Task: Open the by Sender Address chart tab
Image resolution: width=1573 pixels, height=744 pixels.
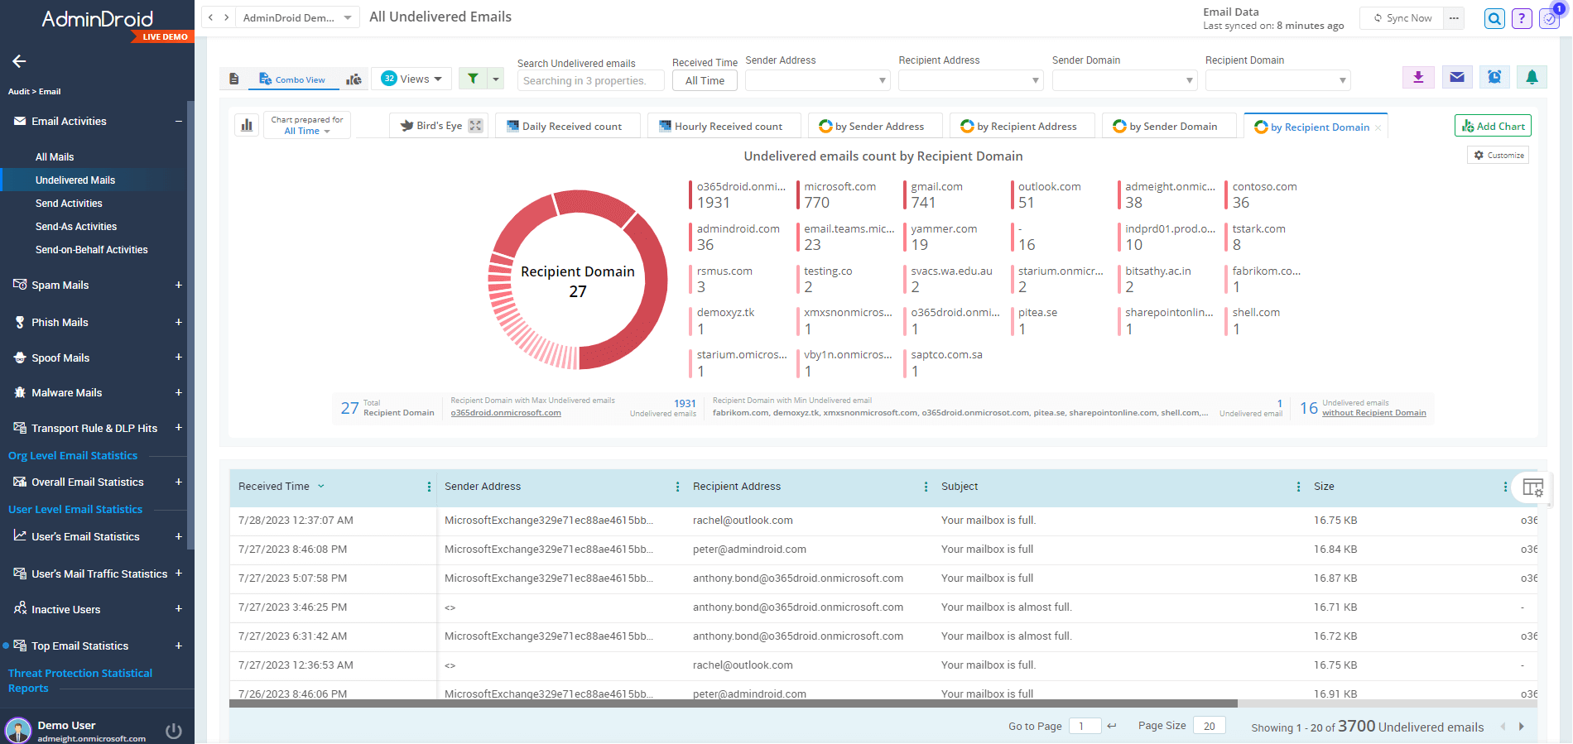Action: tap(875, 126)
